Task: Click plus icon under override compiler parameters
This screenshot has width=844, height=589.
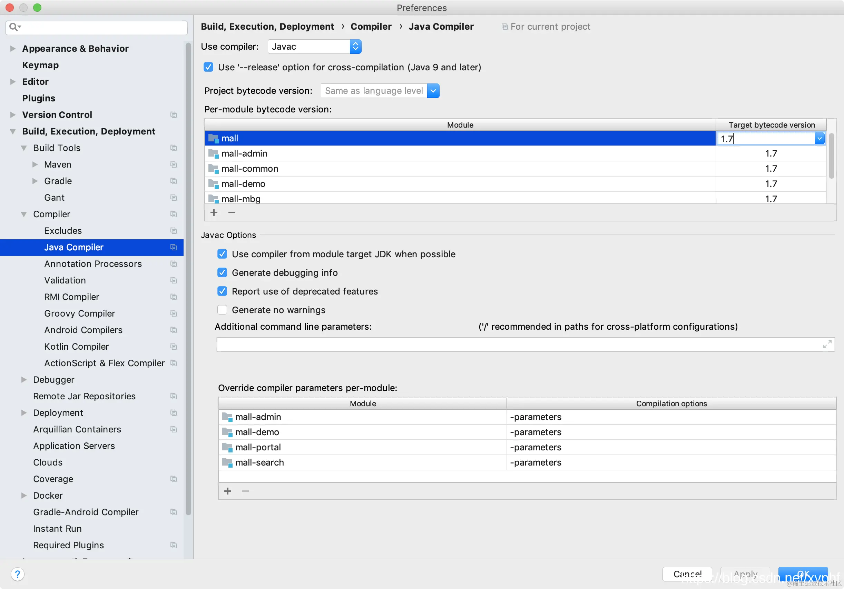Action: pyautogui.click(x=227, y=491)
